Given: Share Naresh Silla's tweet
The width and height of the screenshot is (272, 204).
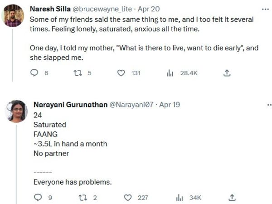Looking at the screenshot, I should (x=227, y=73).
